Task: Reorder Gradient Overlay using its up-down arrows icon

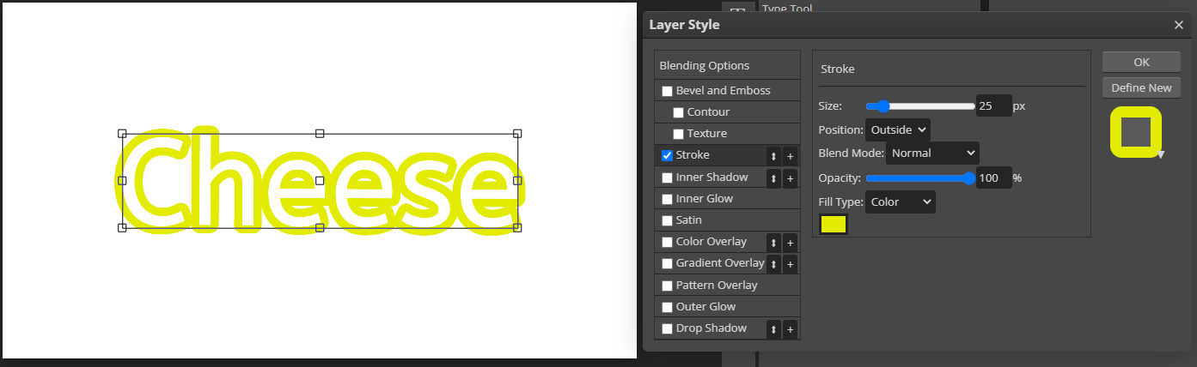Action: (773, 264)
